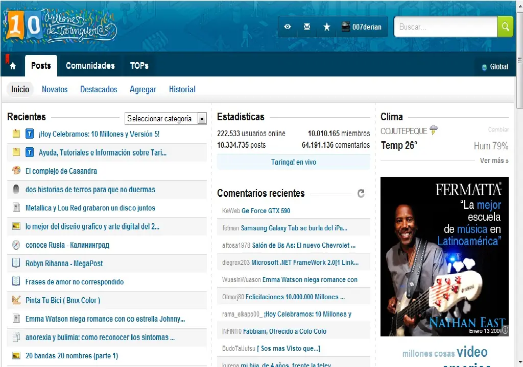Click the 007derian avatar icon
The width and height of the screenshot is (523, 367).
(346, 27)
